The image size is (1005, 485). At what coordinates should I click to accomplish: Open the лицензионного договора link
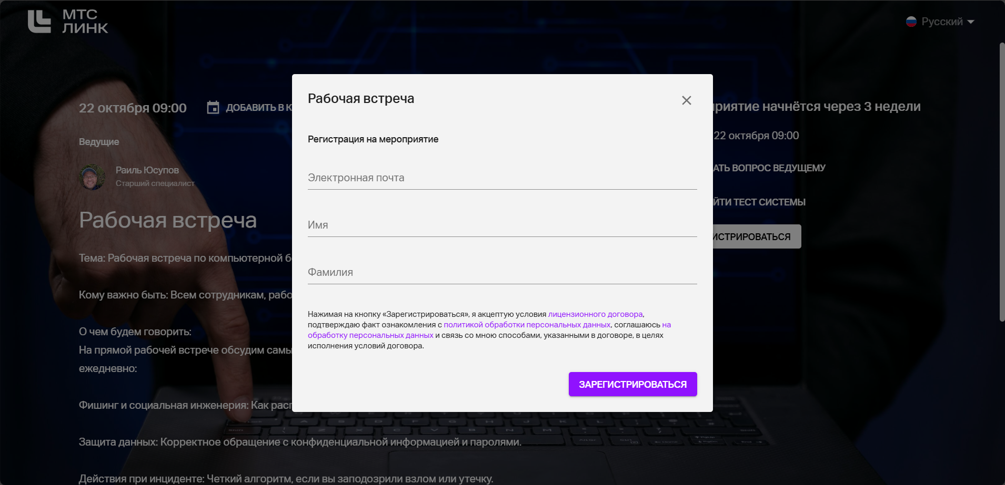(595, 314)
